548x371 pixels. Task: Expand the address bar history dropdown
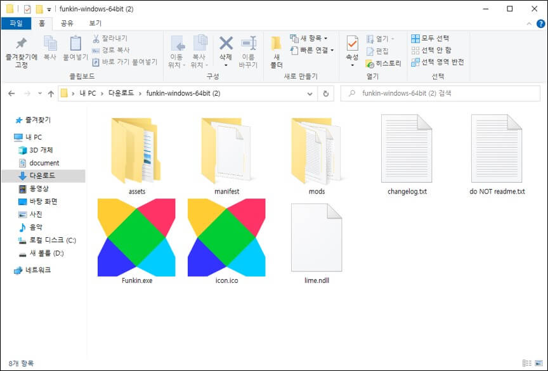tap(310, 94)
